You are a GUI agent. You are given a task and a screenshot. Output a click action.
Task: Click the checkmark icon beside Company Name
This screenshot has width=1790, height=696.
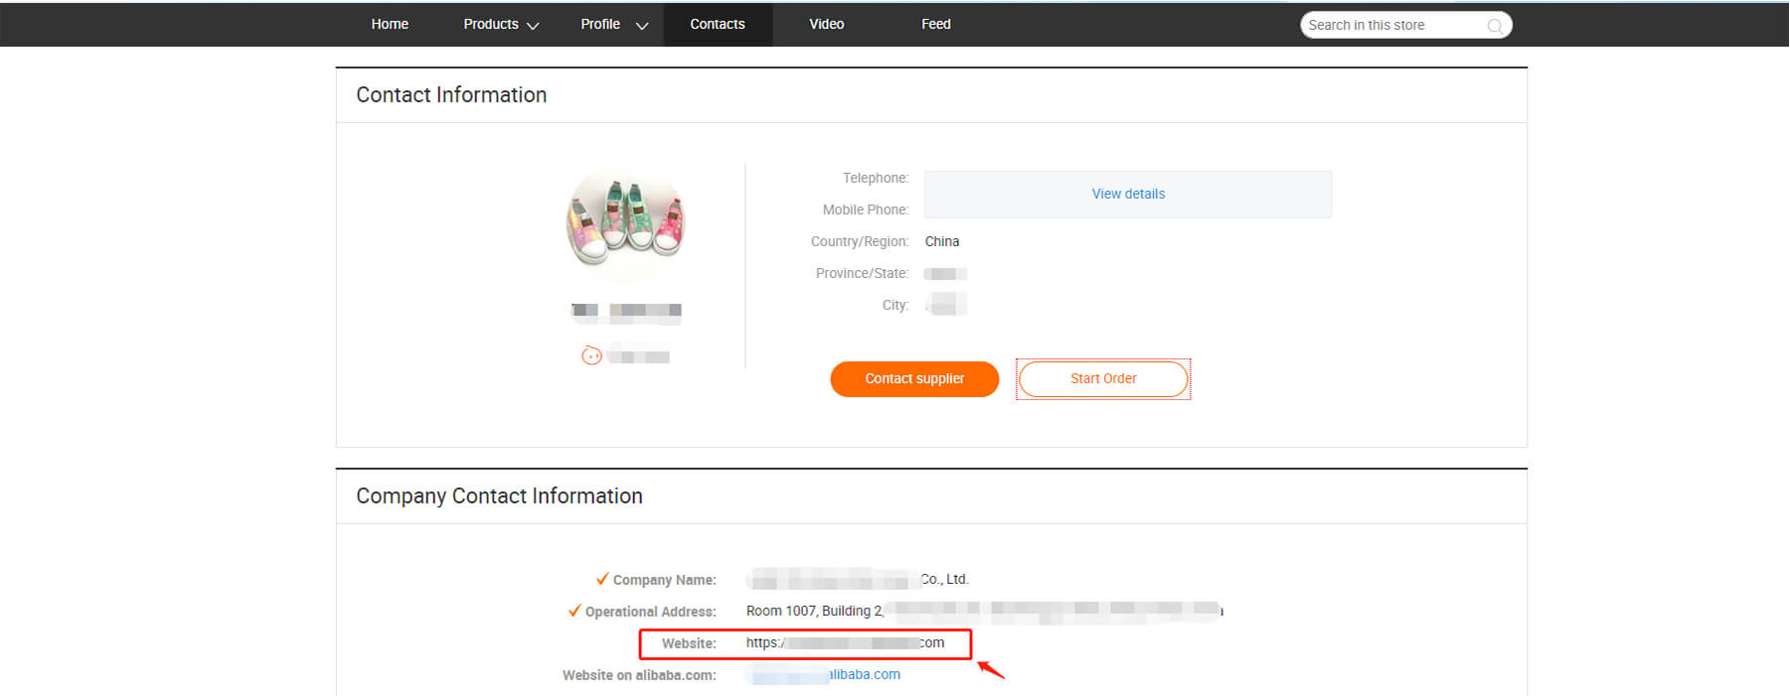tap(601, 579)
